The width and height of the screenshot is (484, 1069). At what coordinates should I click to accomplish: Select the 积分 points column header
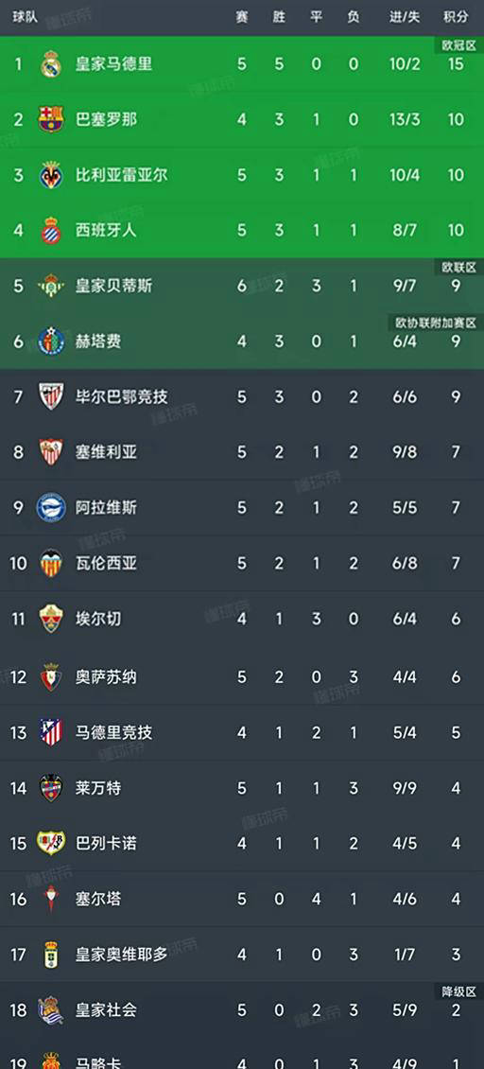point(456,17)
